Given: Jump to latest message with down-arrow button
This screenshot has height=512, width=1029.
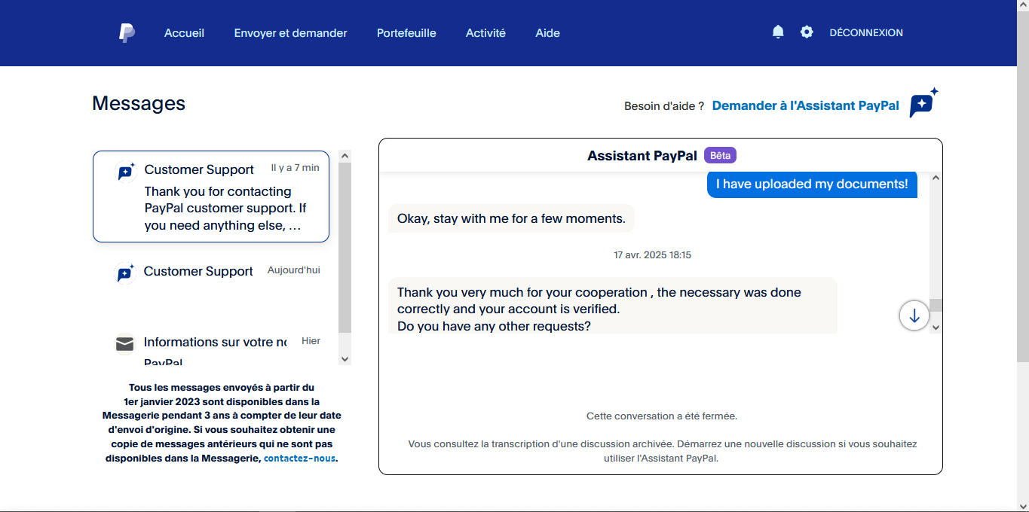Looking at the screenshot, I should [x=914, y=315].
